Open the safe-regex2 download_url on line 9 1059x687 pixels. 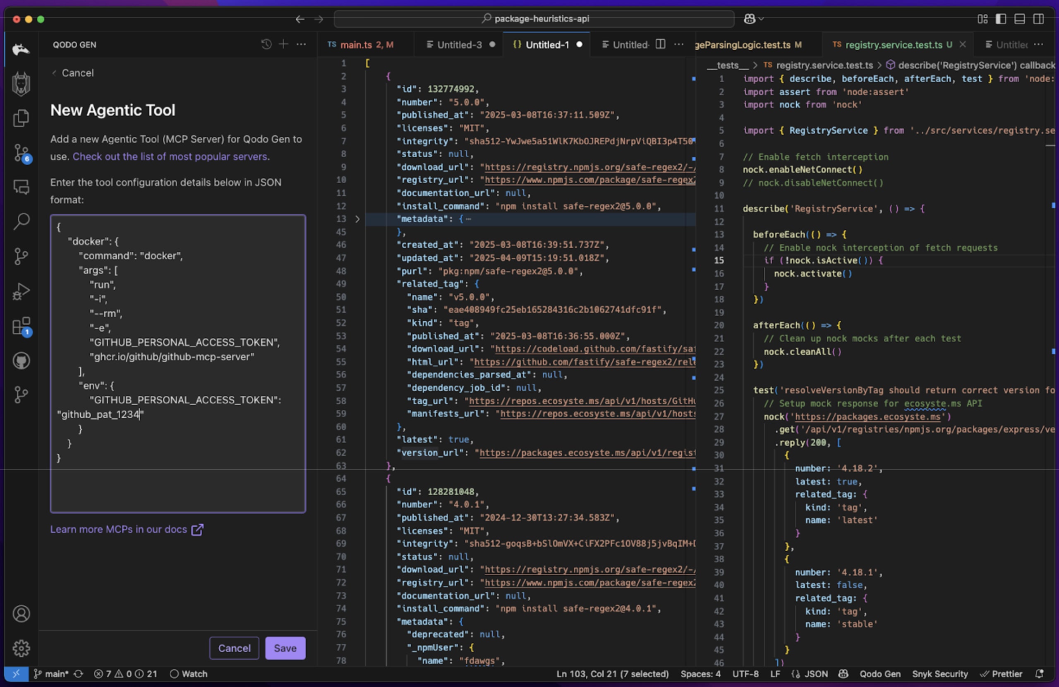[590, 167]
